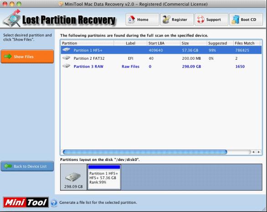Click the drive icon of Partition 3 RAW
Viewport: 267px width, 212px height.
67,66
